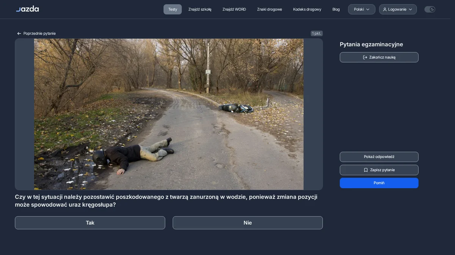This screenshot has height=255, width=455.
Task: Click the Pytania egzaminacyjne heading
Action: point(371,45)
